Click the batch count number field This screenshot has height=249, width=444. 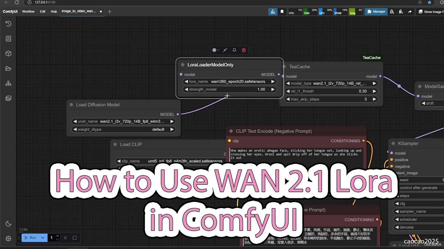click(x=52, y=238)
